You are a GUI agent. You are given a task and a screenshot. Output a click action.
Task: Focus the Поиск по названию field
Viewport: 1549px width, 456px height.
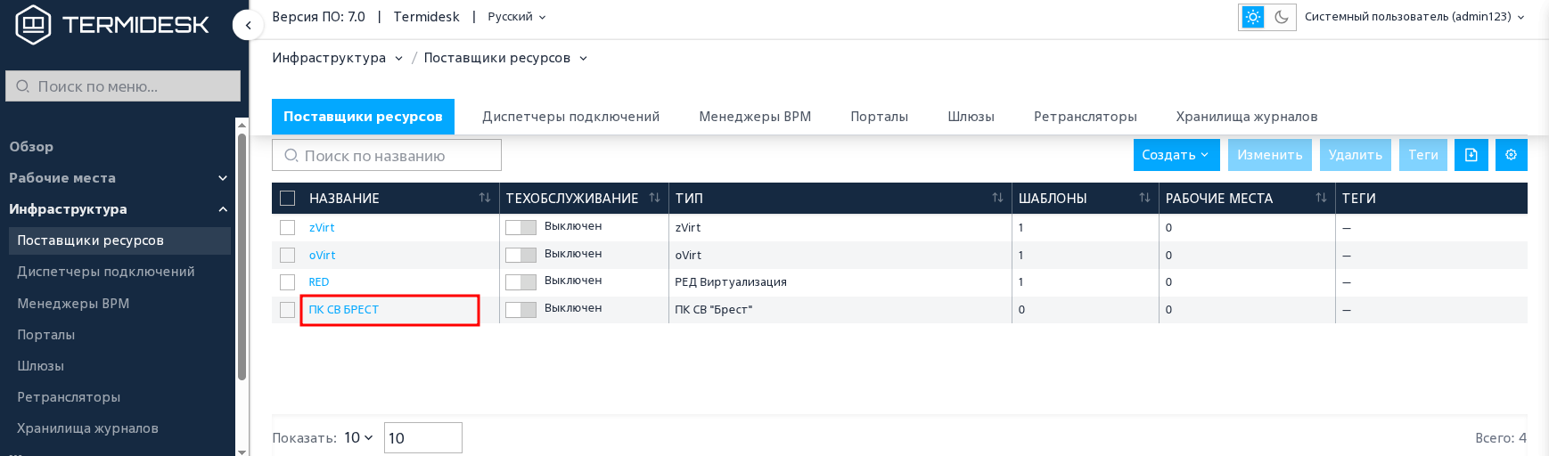[387, 155]
